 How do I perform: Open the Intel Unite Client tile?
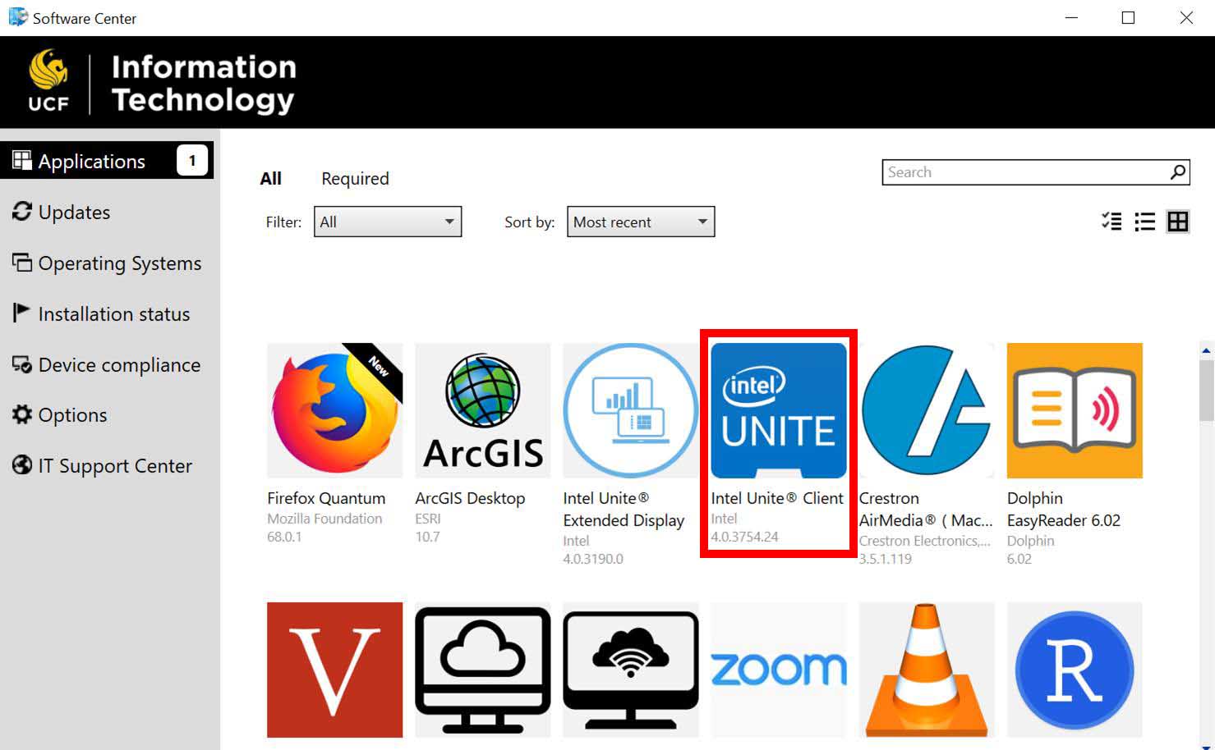point(779,410)
